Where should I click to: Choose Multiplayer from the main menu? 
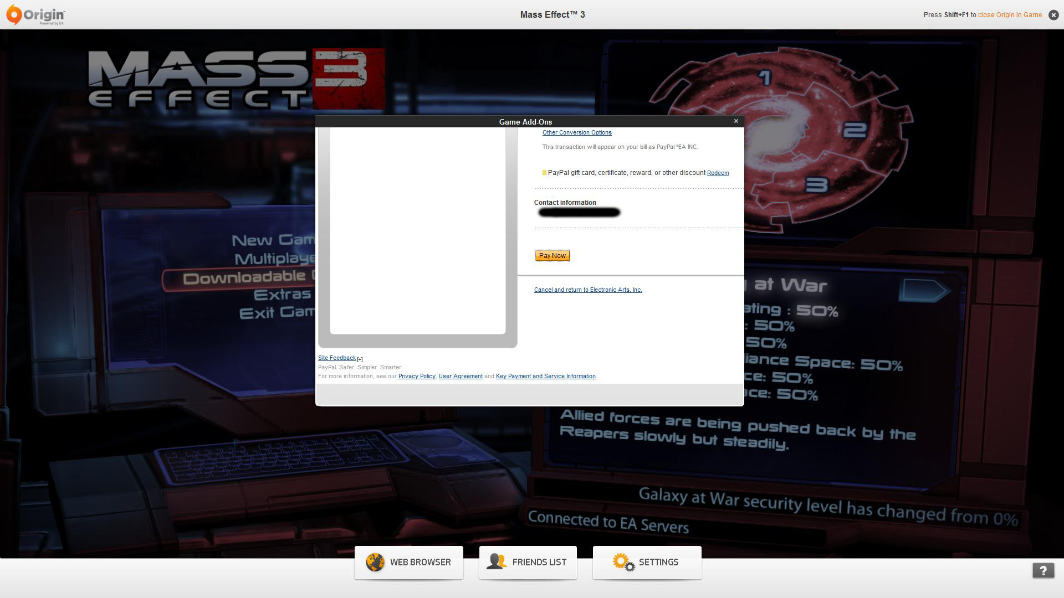coord(274,259)
